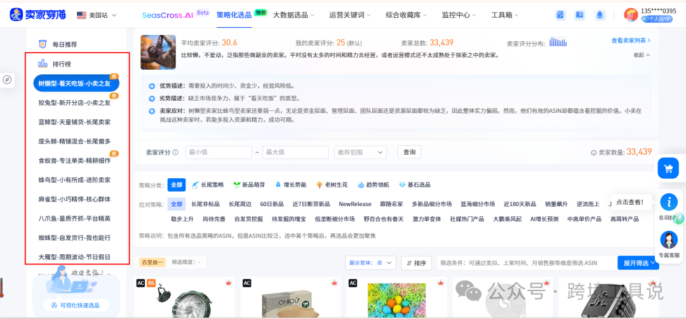Viewport: 686px width, 319px height.
Task: Toggle 60日新品 strategy filter
Action: (x=272, y=204)
